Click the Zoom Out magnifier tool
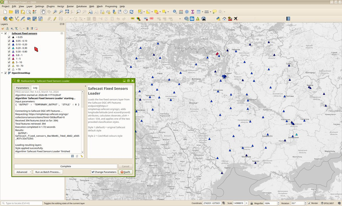Screen dimensions: 342x206 [61, 12]
